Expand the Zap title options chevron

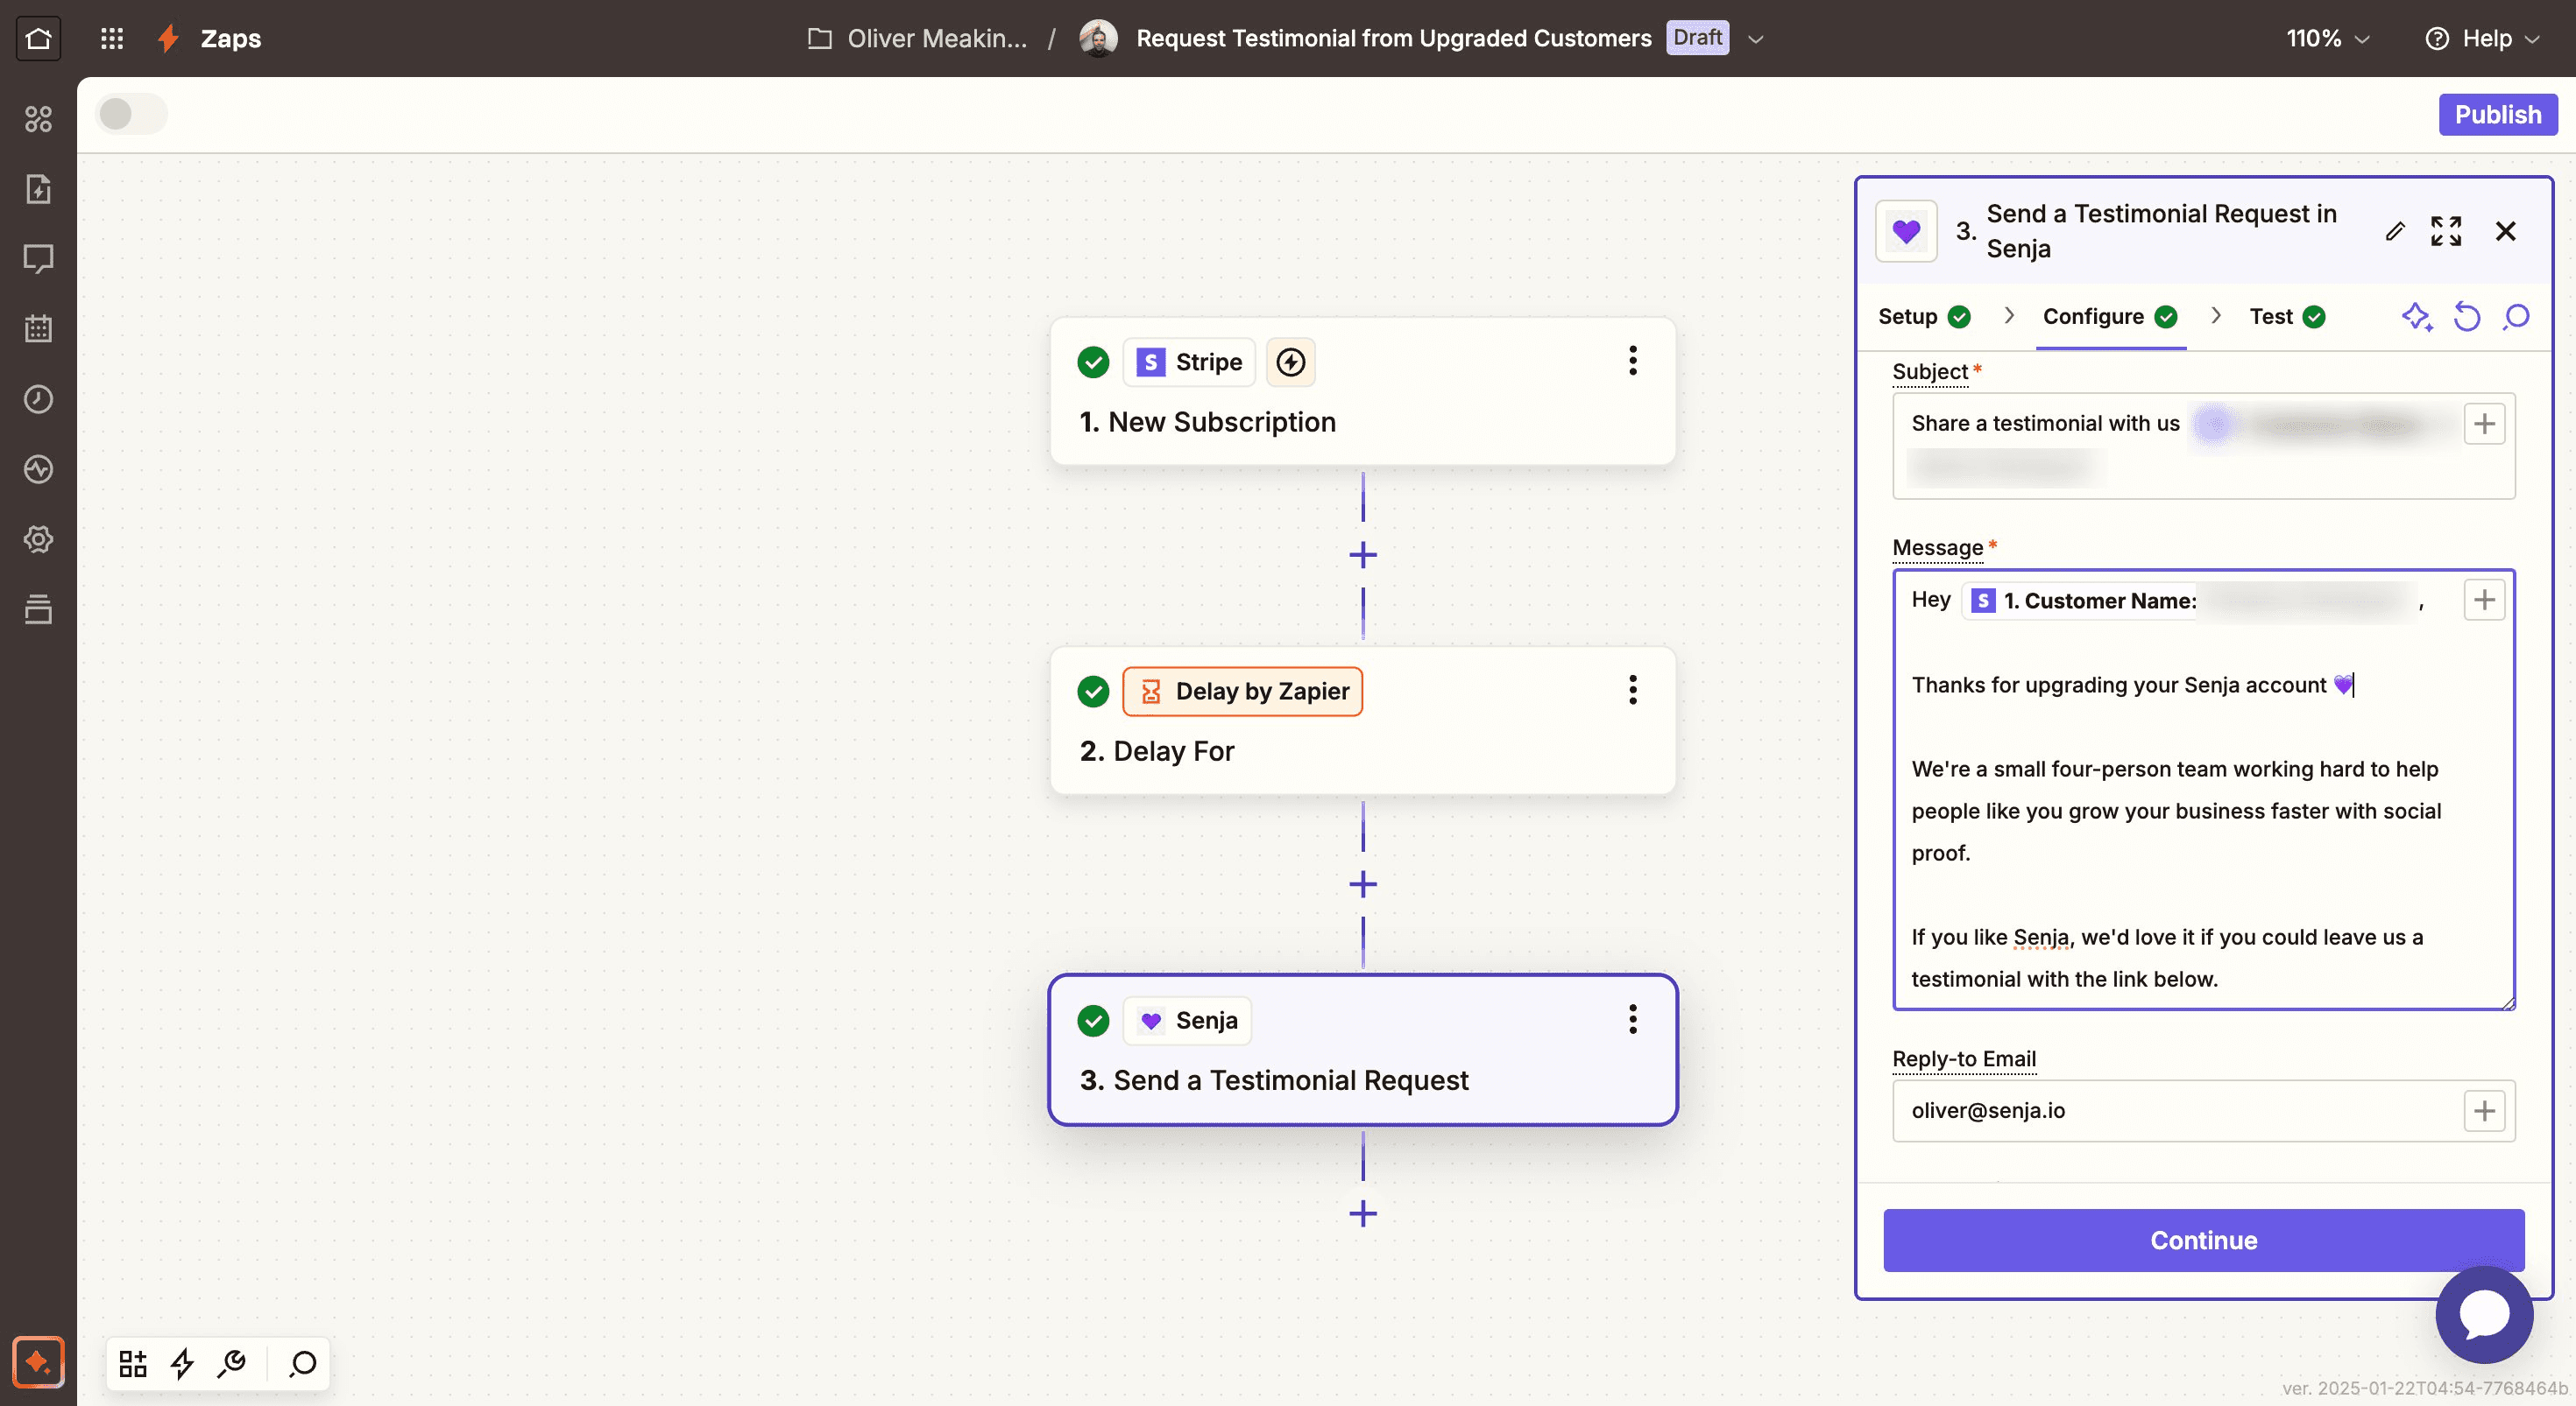(x=1755, y=39)
